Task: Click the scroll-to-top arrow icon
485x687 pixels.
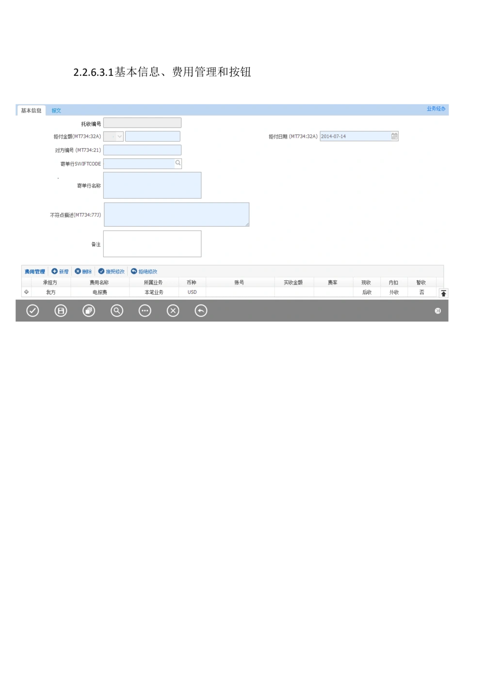Action: click(443, 293)
